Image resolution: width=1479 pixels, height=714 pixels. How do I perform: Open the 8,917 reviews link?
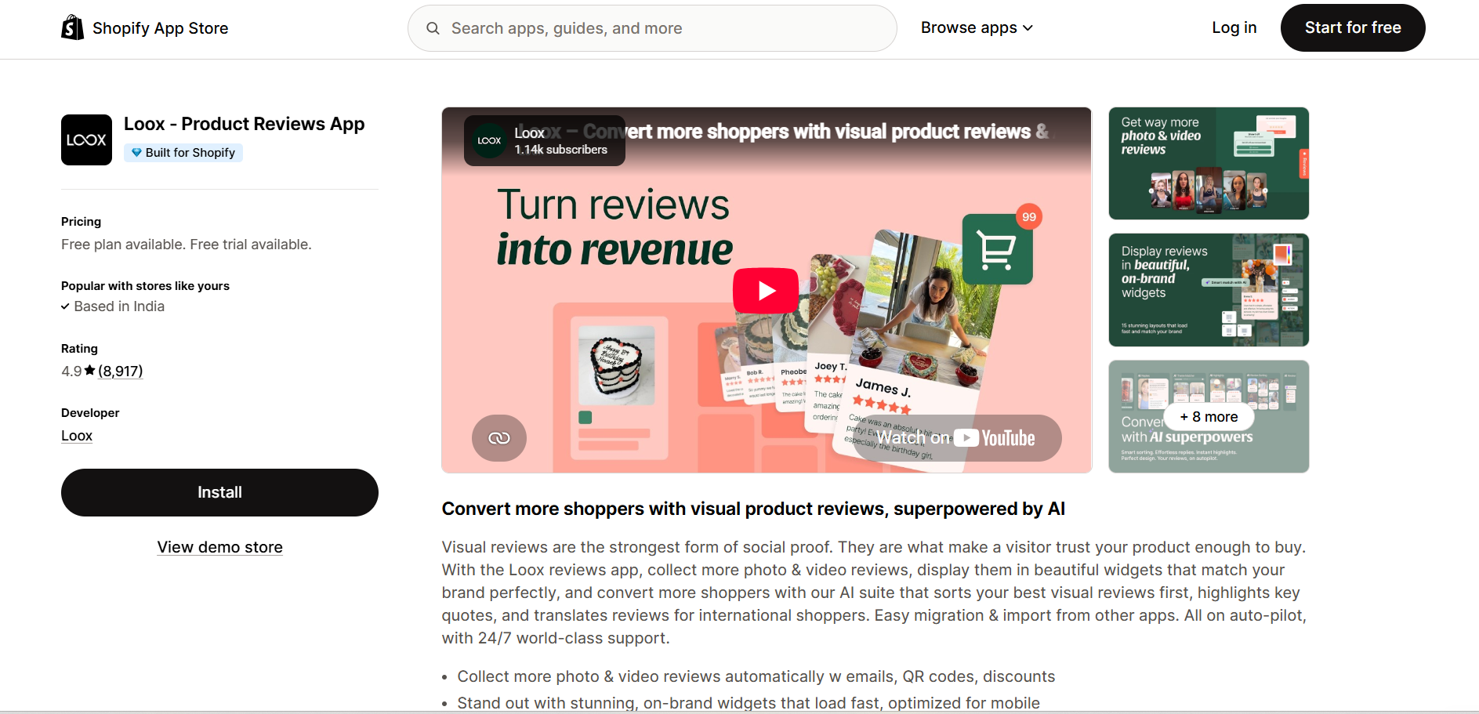click(x=120, y=371)
